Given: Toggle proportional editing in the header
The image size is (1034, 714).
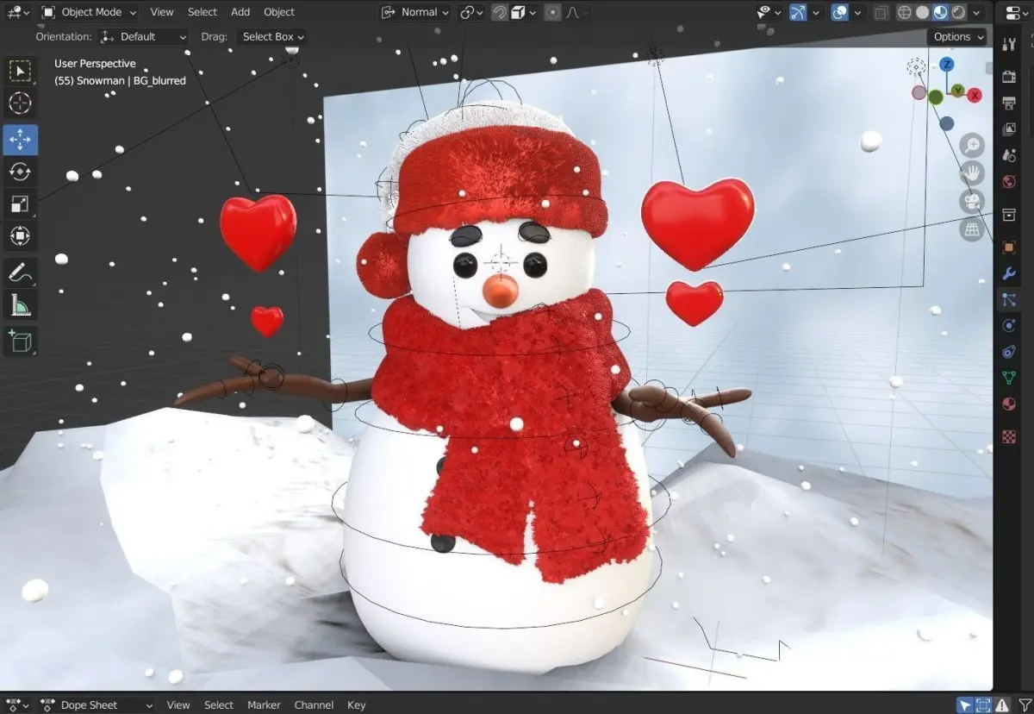Looking at the screenshot, I should (552, 12).
